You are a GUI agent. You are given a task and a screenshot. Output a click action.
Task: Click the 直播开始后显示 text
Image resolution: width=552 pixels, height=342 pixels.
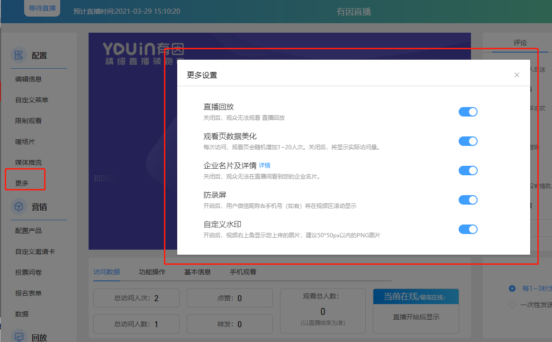click(x=416, y=317)
